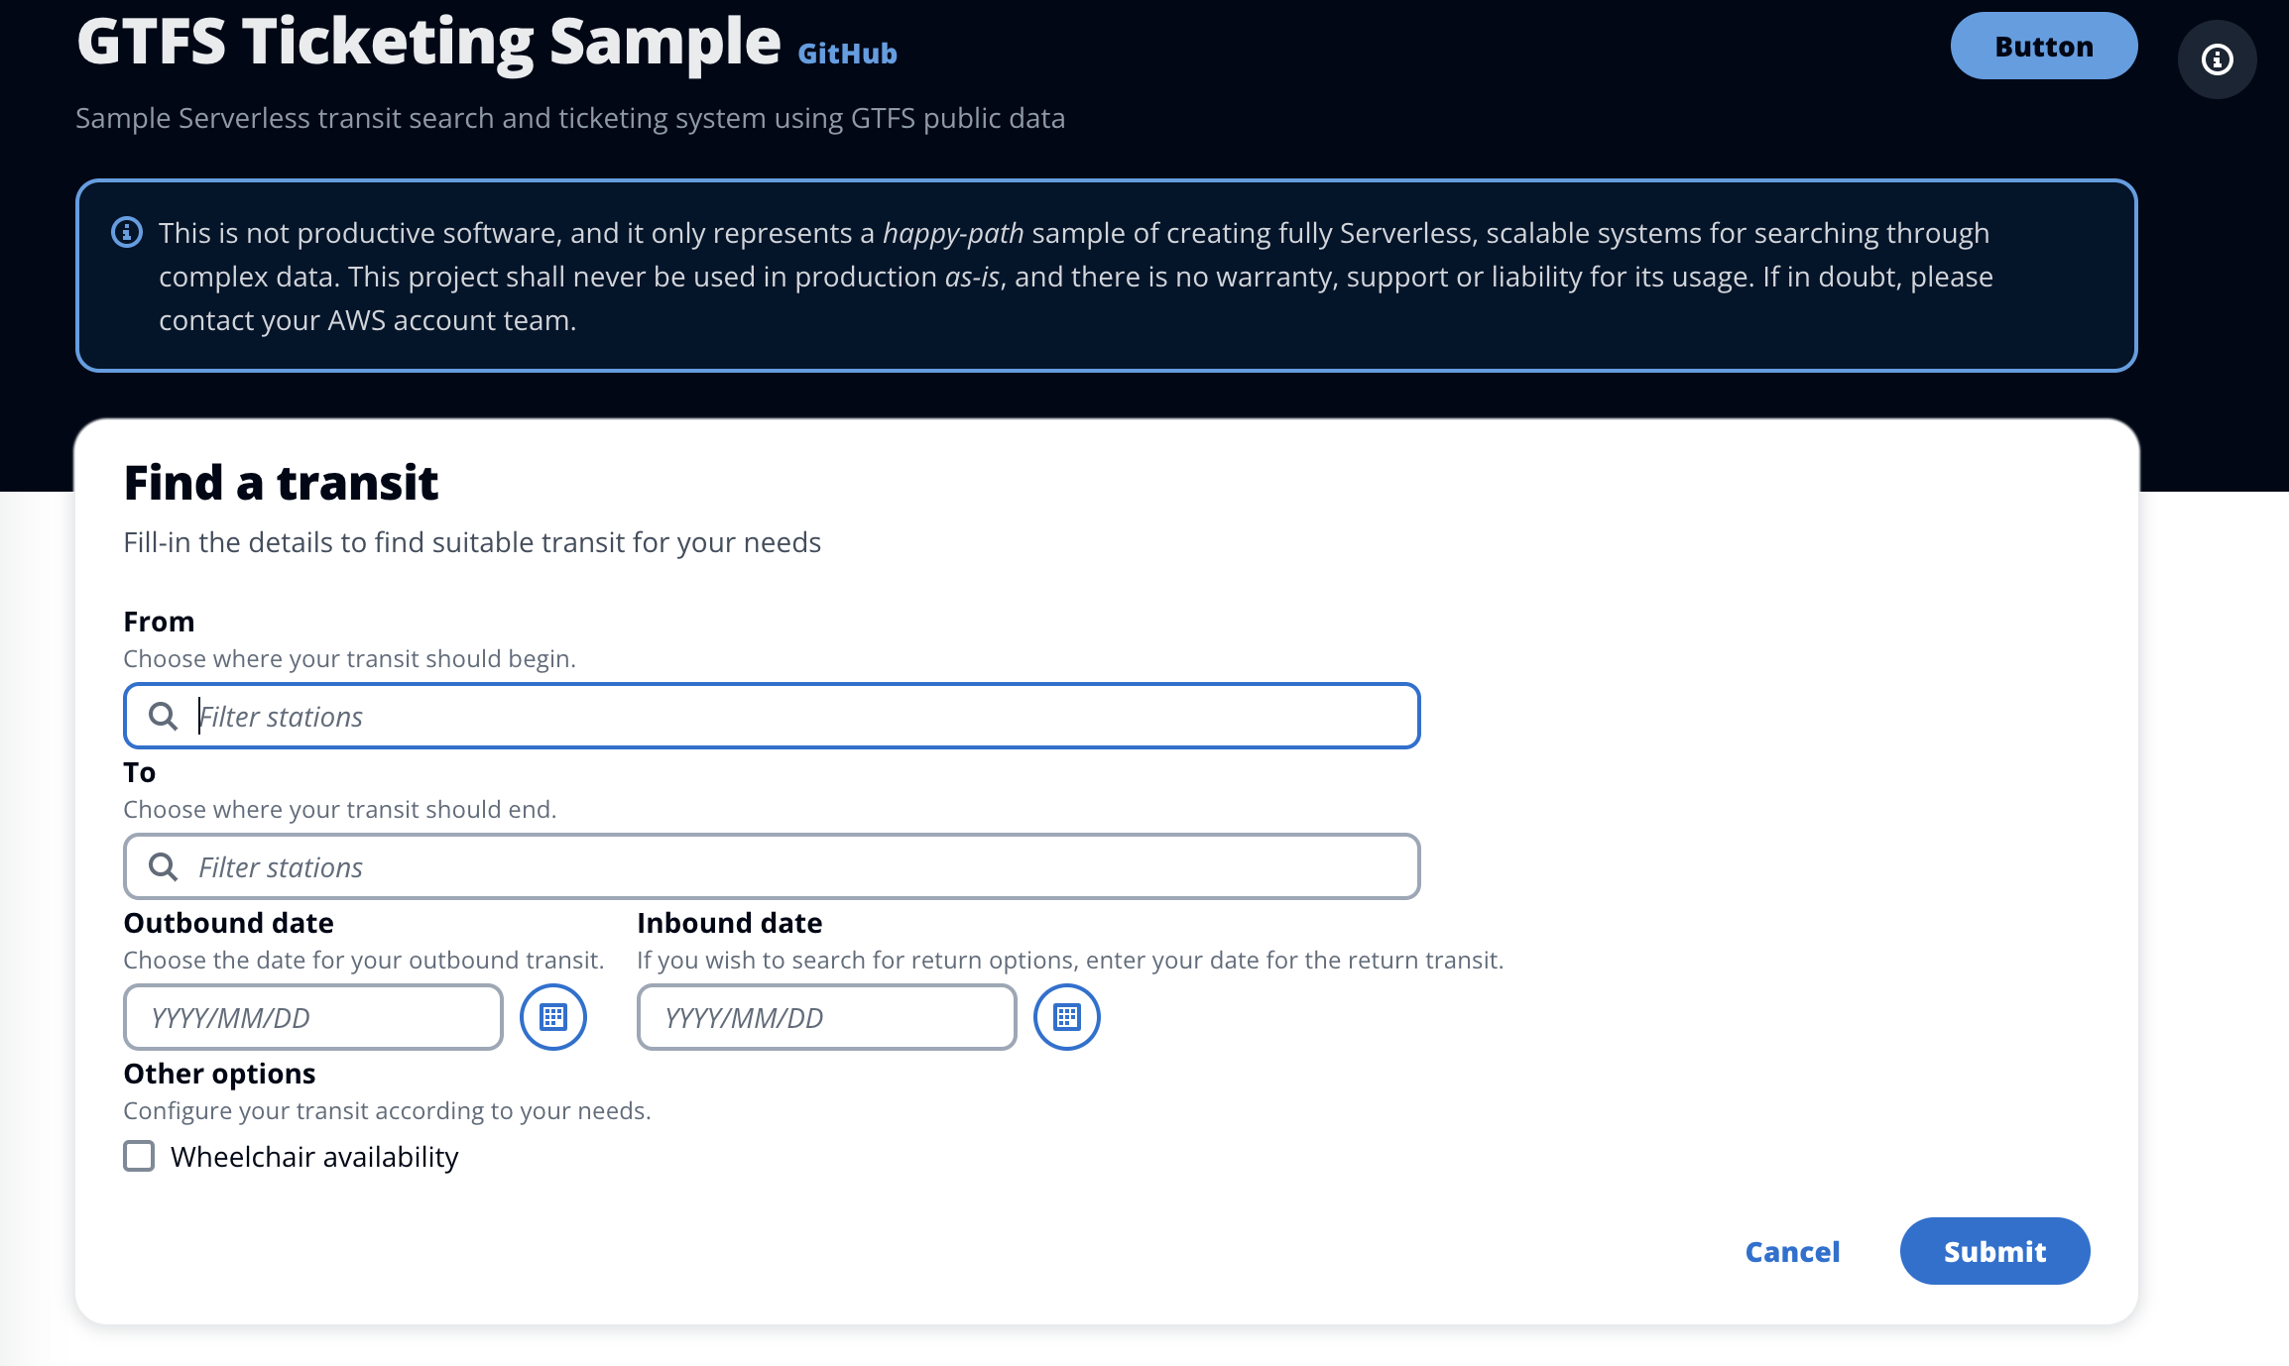Open the Inbound date calendar picker
This screenshot has height=1366, width=2289.
click(x=1067, y=1017)
